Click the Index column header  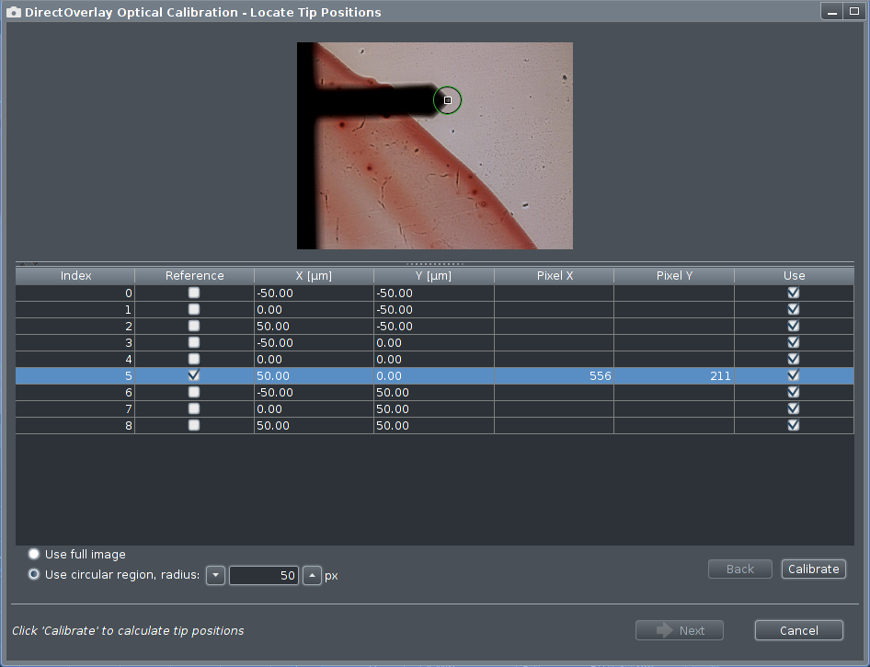click(75, 276)
